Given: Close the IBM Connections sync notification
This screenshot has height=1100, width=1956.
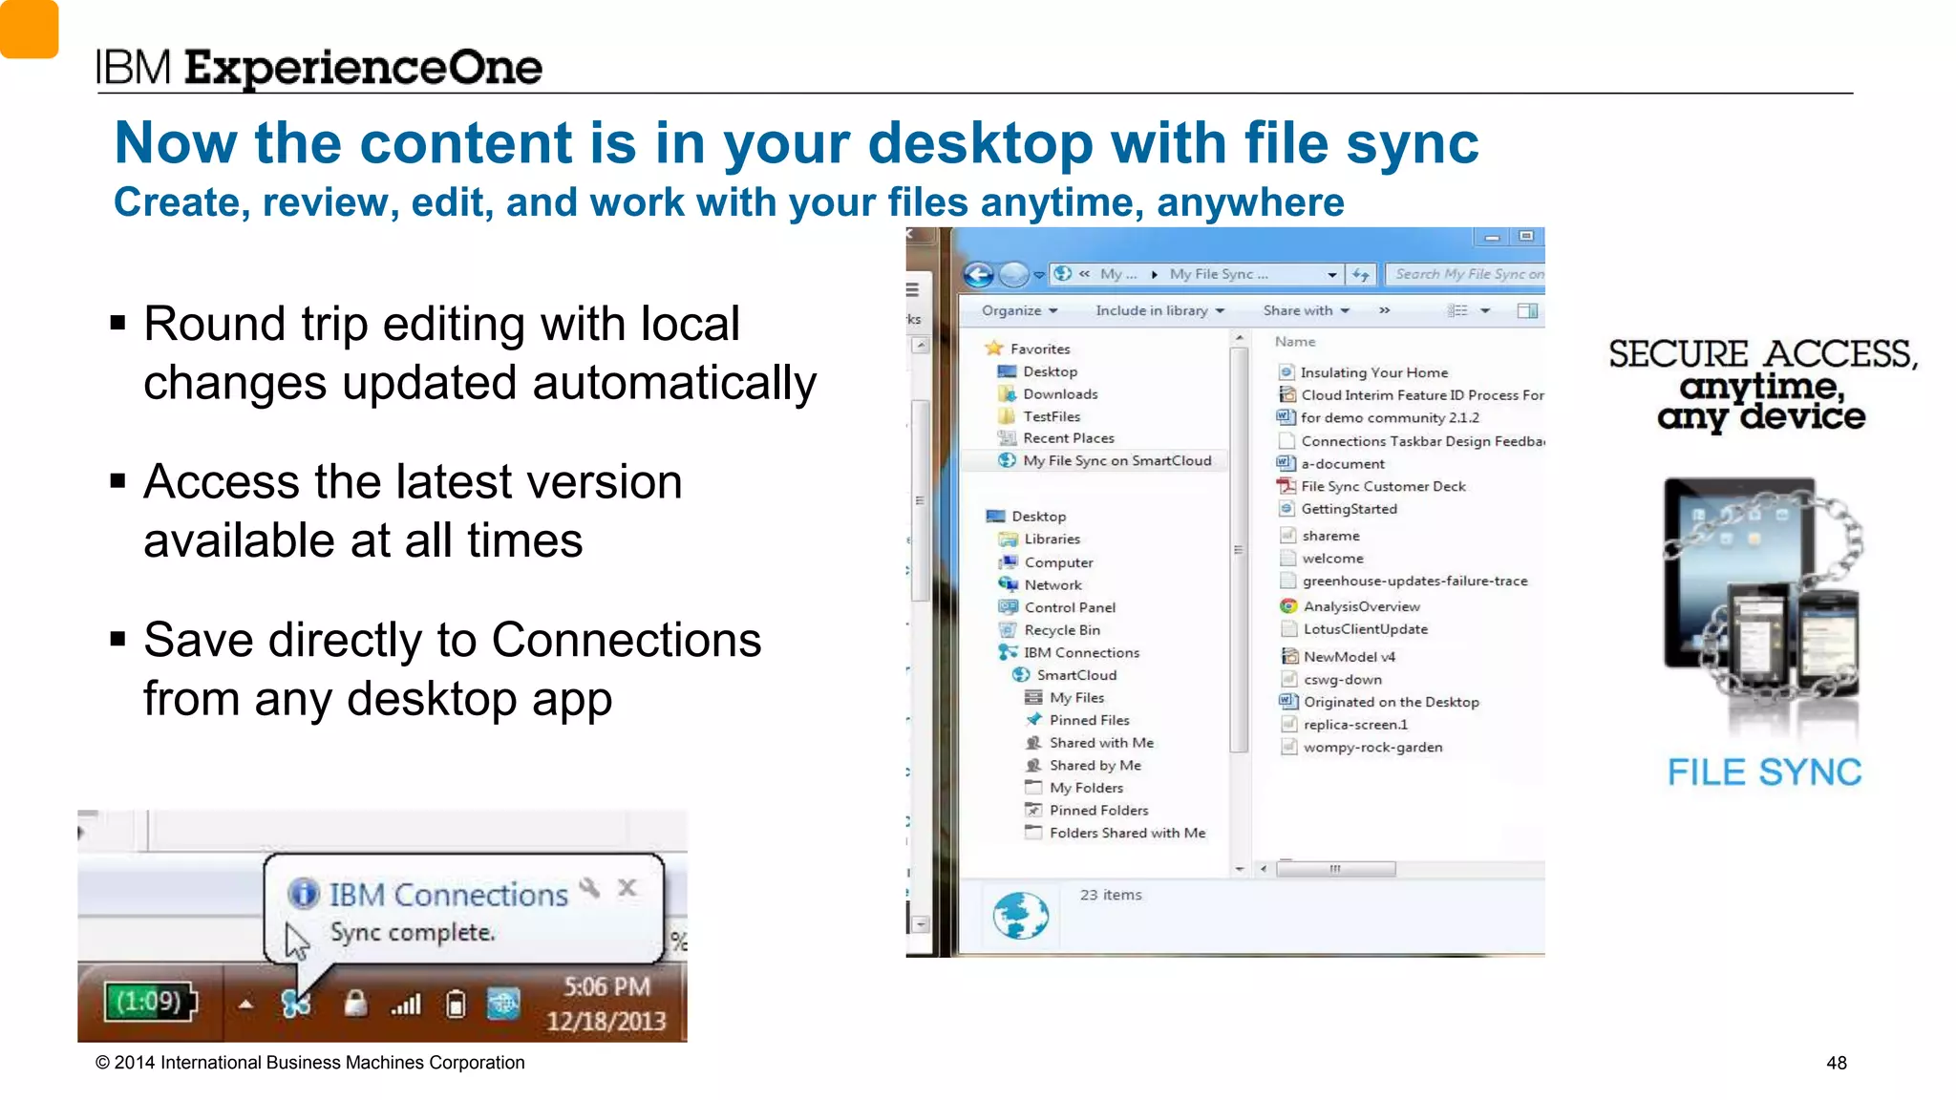Looking at the screenshot, I should tap(627, 888).
